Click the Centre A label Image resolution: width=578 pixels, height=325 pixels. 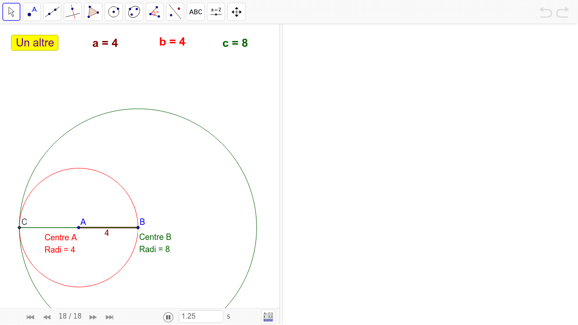60,238
